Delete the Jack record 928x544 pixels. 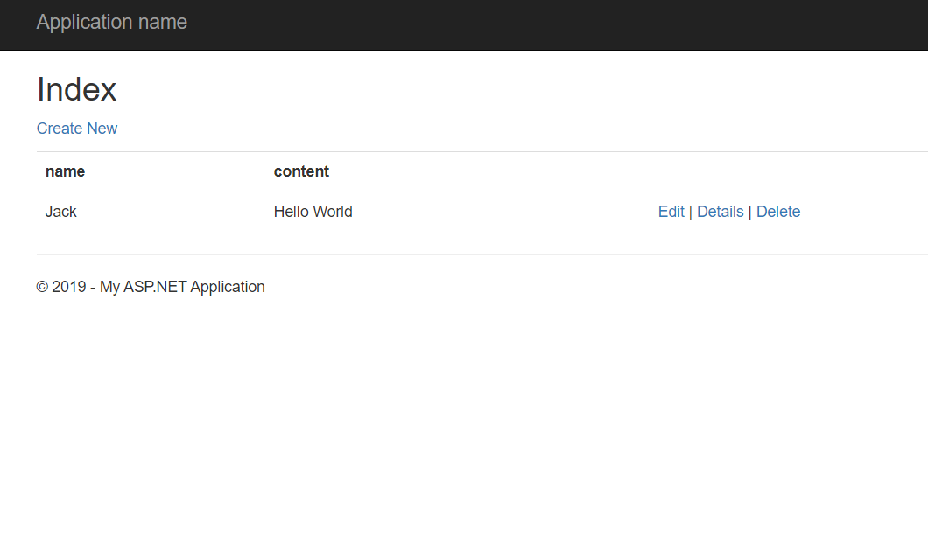coord(778,212)
